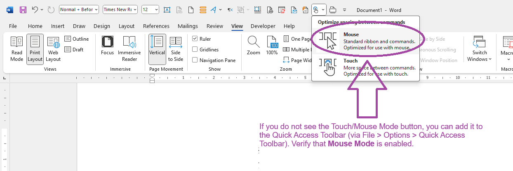This screenshot has width=513, height=171.
Task: Select Web Layout view
Action: pos(53,49)
